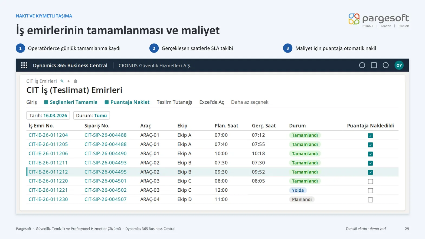Uncheck Puantaja Nakledildi for CIT-IE-26-011212
Image resolution: width=425 pixels, height=239 pixels.
point(370,172)
